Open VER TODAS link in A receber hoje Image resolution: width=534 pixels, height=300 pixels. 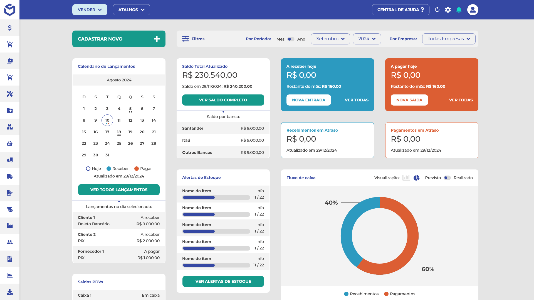tap(357, 100)
